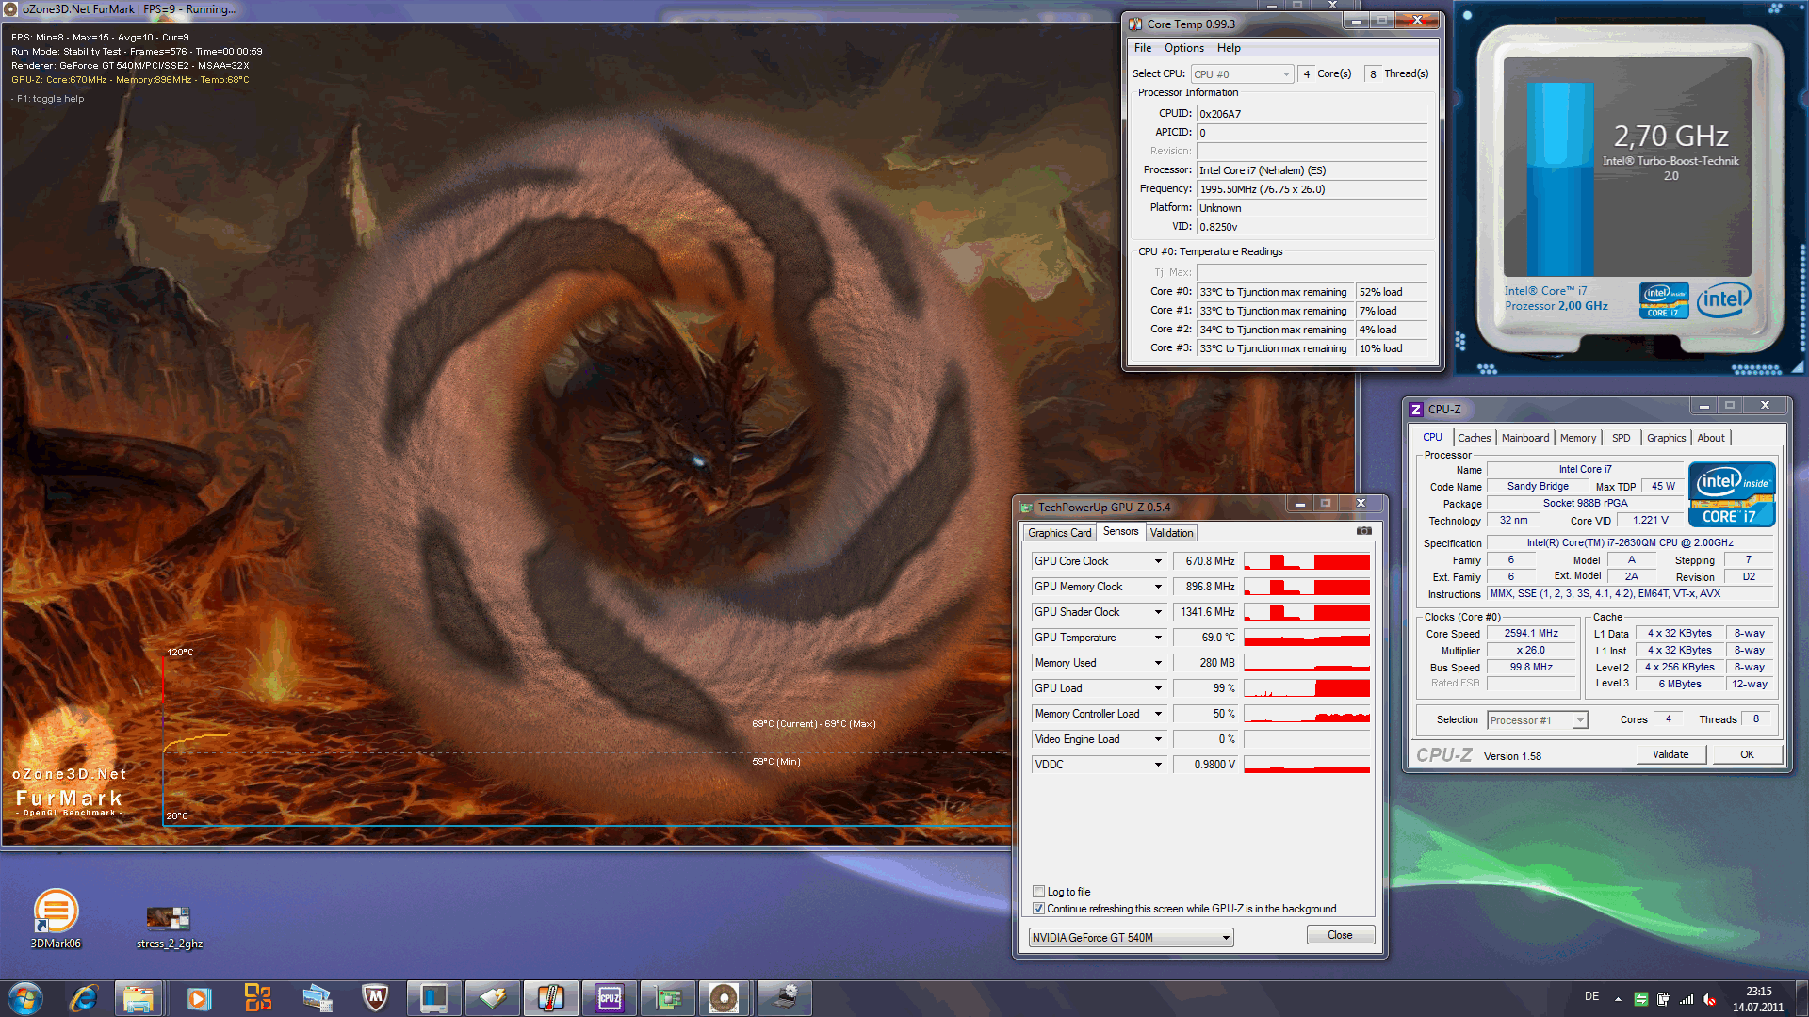Uncheck Continue refreshing in background option
1809x1017 pixels.
(x=1038, y=908)
